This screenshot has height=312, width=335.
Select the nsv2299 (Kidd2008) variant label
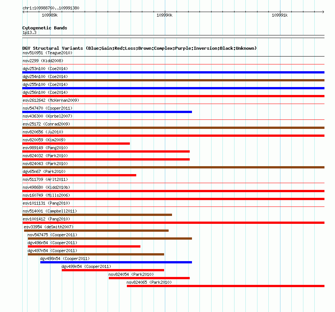(x=43, y=61)
